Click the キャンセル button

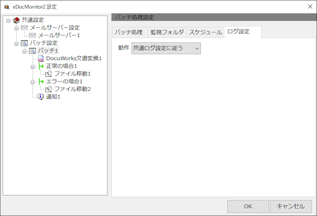[291, 206]
